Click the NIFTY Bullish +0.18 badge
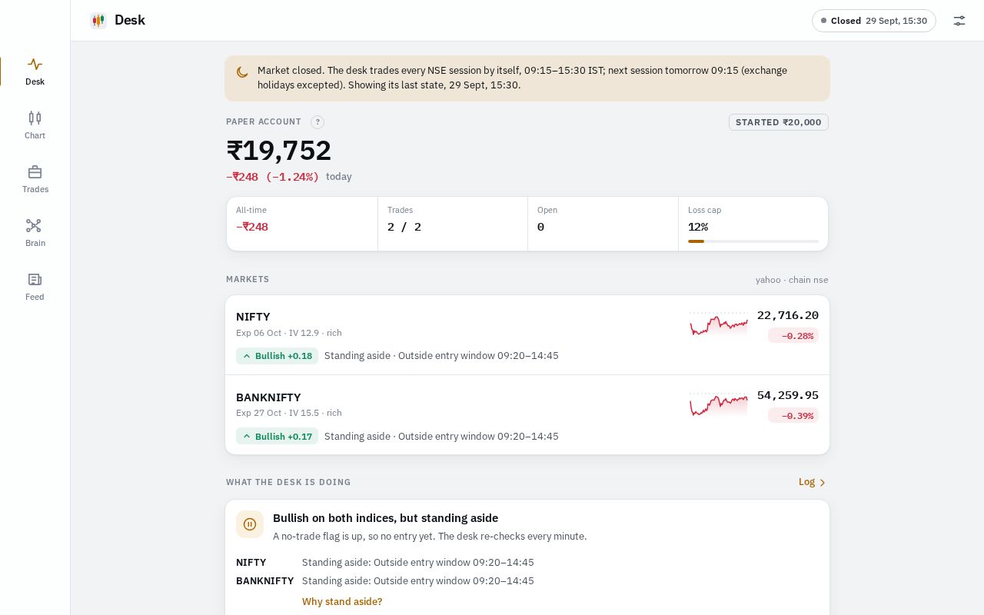Image resolution: width=984 pixels, height=615 pixels. pos(277,356)
